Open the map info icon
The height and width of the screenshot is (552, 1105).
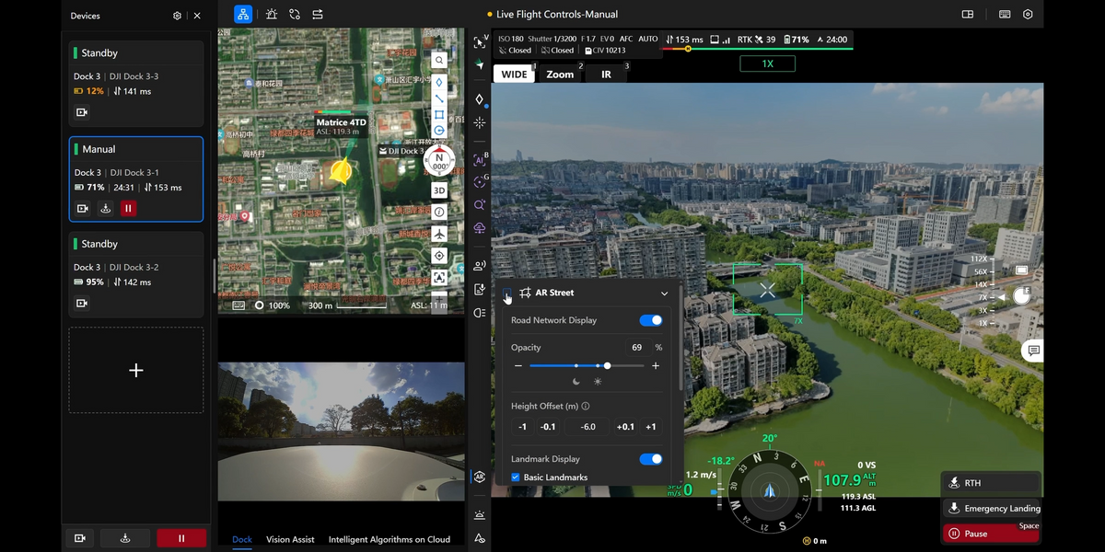(x=439, y=213)
